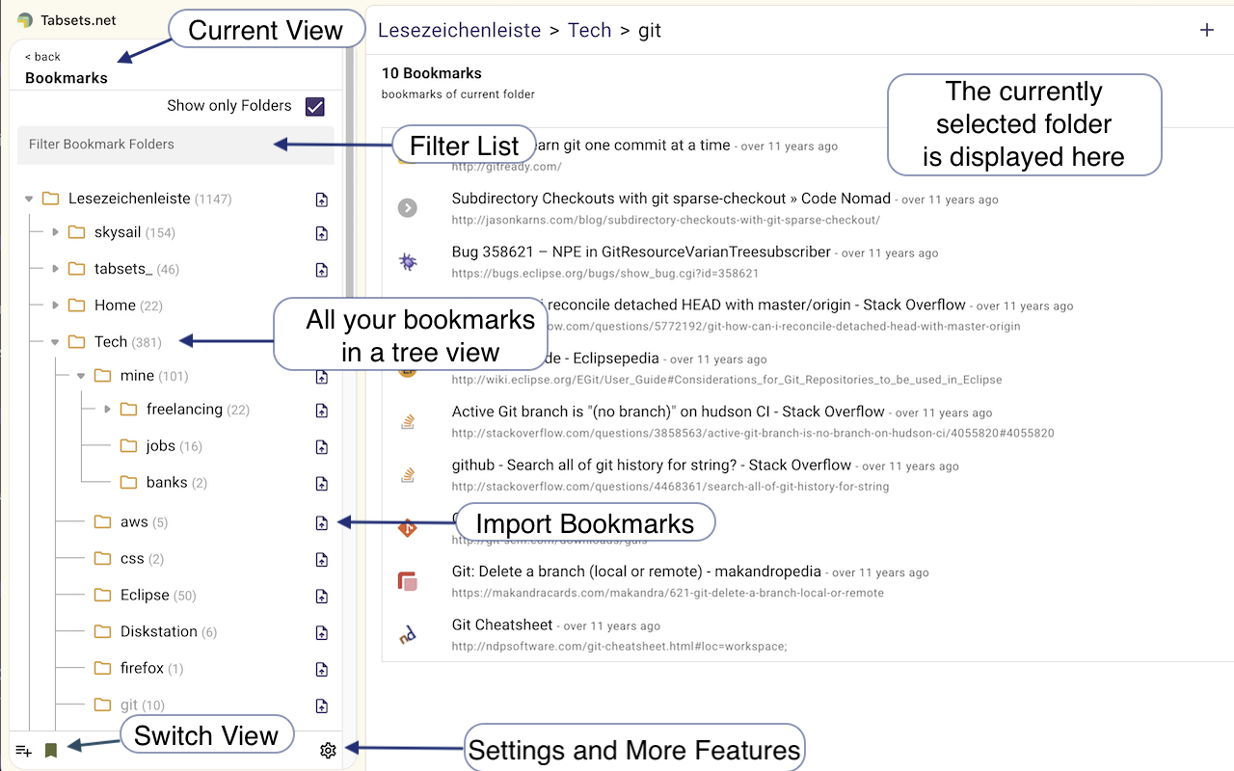Click import icon next to skysail folder
1234x771 pixels.
[322, 233]
